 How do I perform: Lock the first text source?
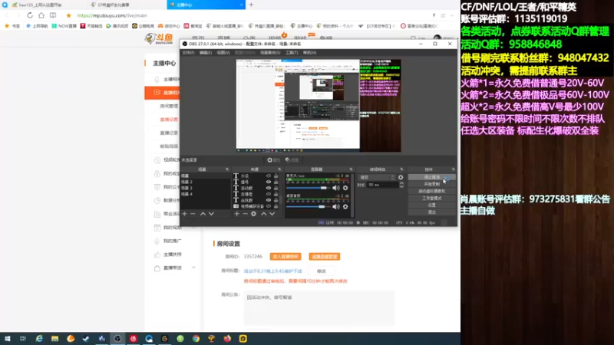(x=276, y=176)
